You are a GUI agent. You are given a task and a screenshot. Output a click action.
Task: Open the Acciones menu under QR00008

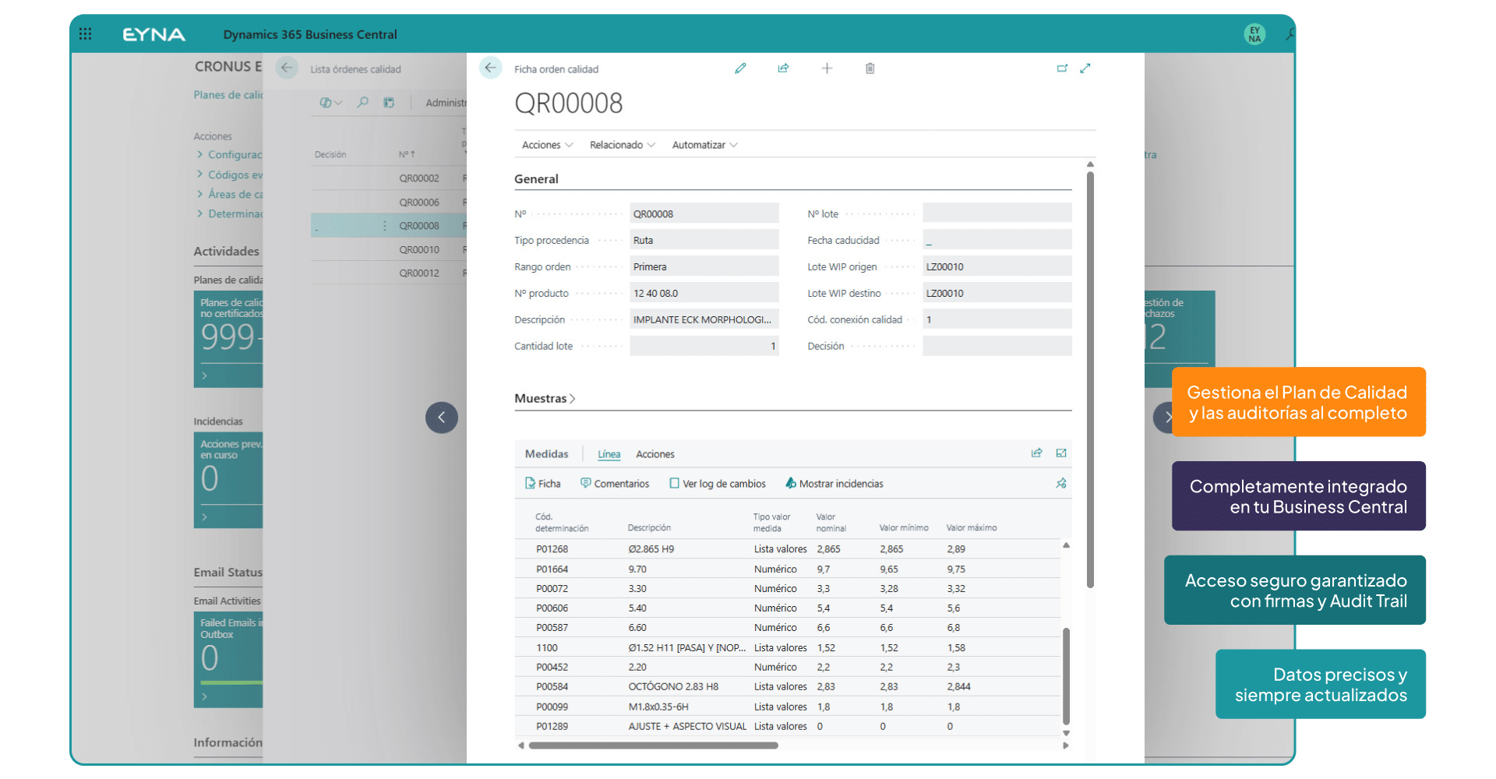coord(547,145)
